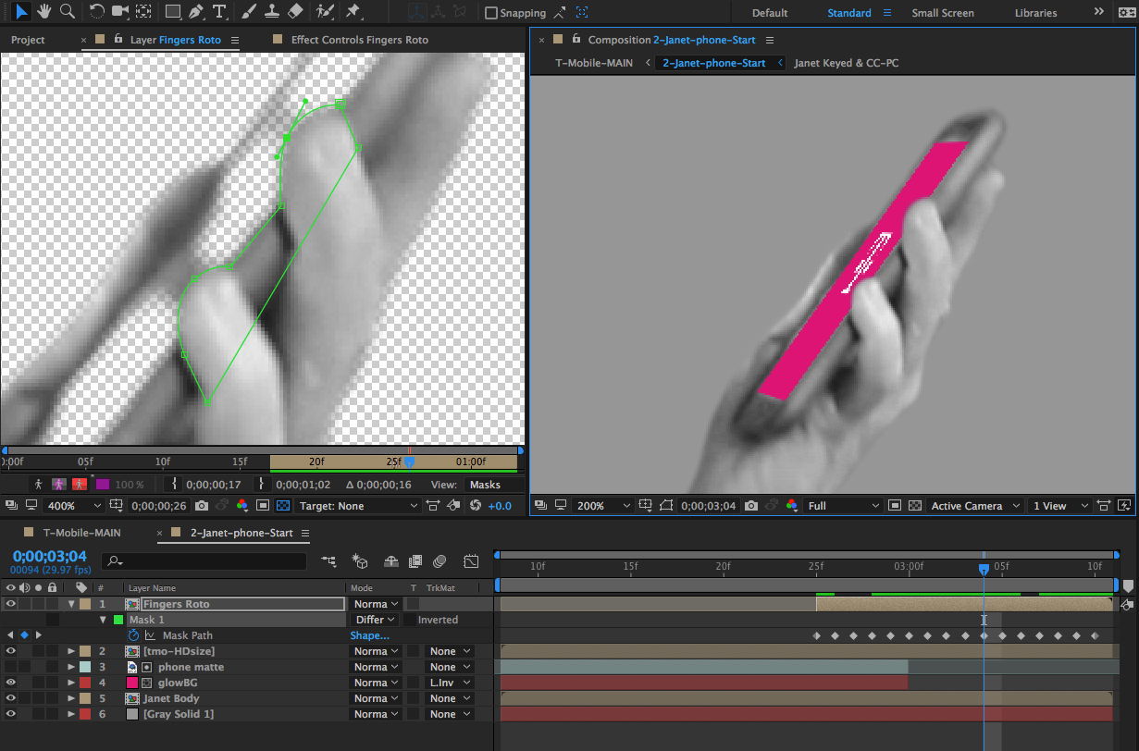
Task: Select the Pen tool
Action: 194,12
